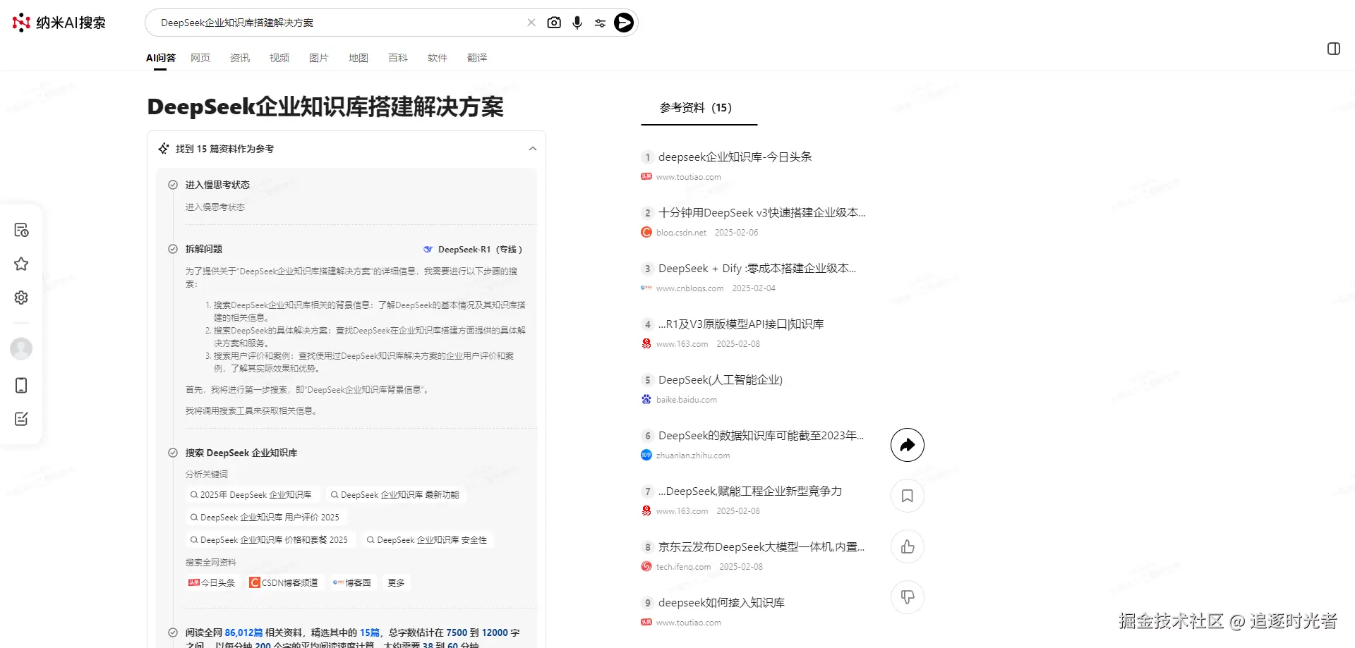Dislike the answer with thumbs down

(908, 597)
